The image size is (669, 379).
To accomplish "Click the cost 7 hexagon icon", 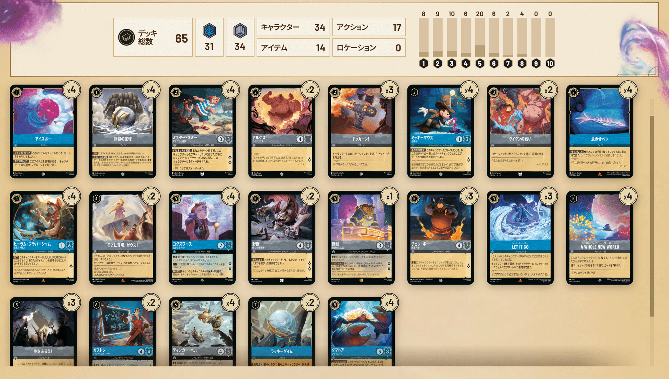I will point(508,64).
